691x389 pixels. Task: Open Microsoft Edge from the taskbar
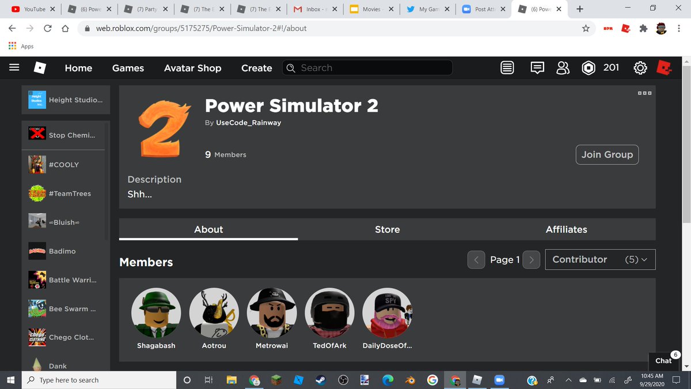[x=388, y=380]
